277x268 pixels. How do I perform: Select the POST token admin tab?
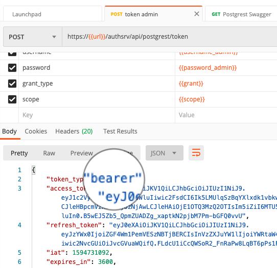tap(153, 14)
